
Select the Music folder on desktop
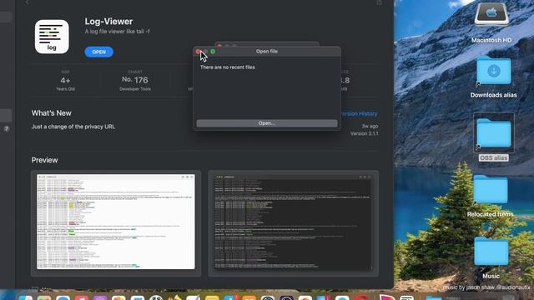491,252
